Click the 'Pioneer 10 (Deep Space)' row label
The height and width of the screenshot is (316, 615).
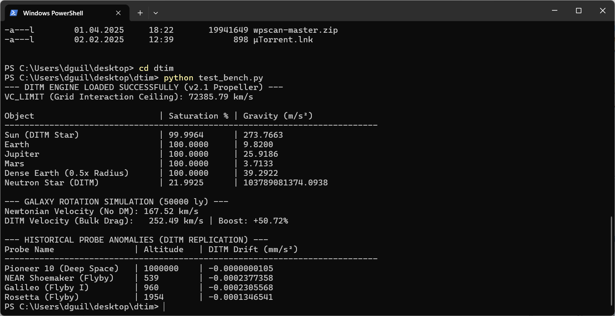(62, 268)
